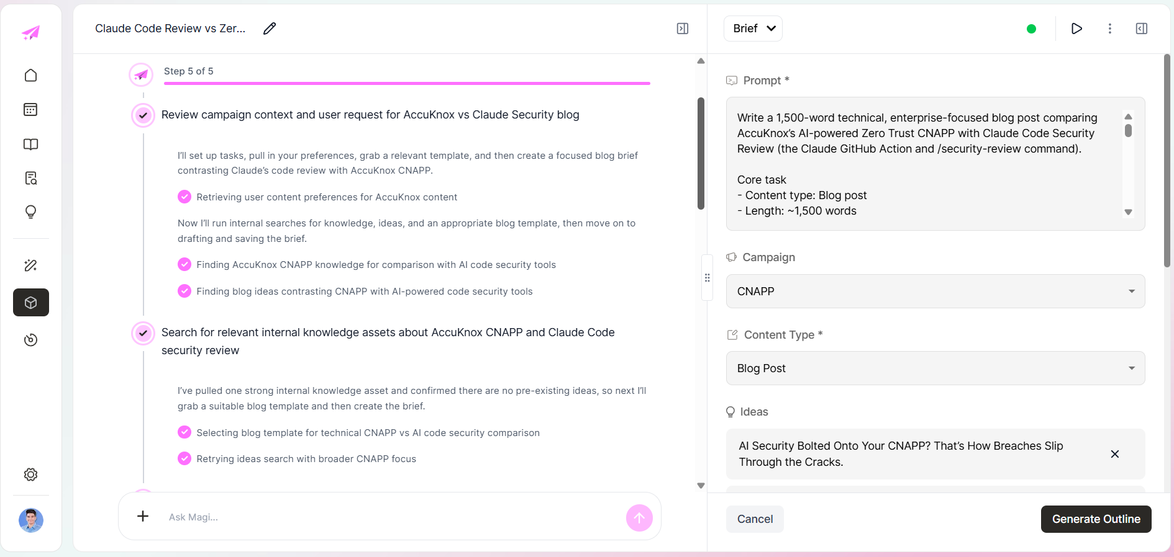Open the Content Type dropdown showing Blog Post
Image resolution: width=1174 pixels, height=557 pixels.
coord(935,368)
